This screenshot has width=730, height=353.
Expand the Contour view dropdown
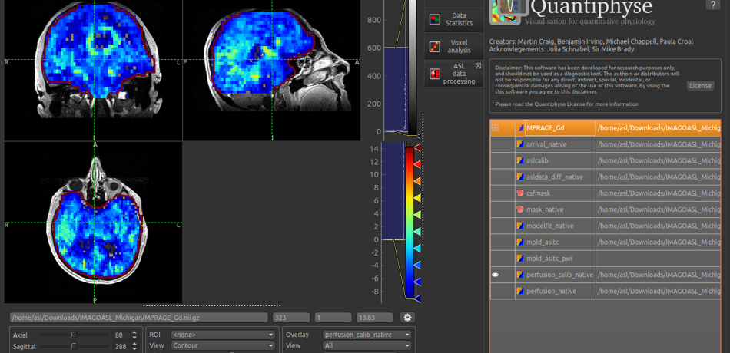tap(223, 346)
